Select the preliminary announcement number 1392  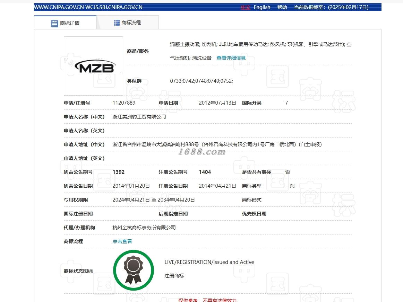click(x=119, y=172)
